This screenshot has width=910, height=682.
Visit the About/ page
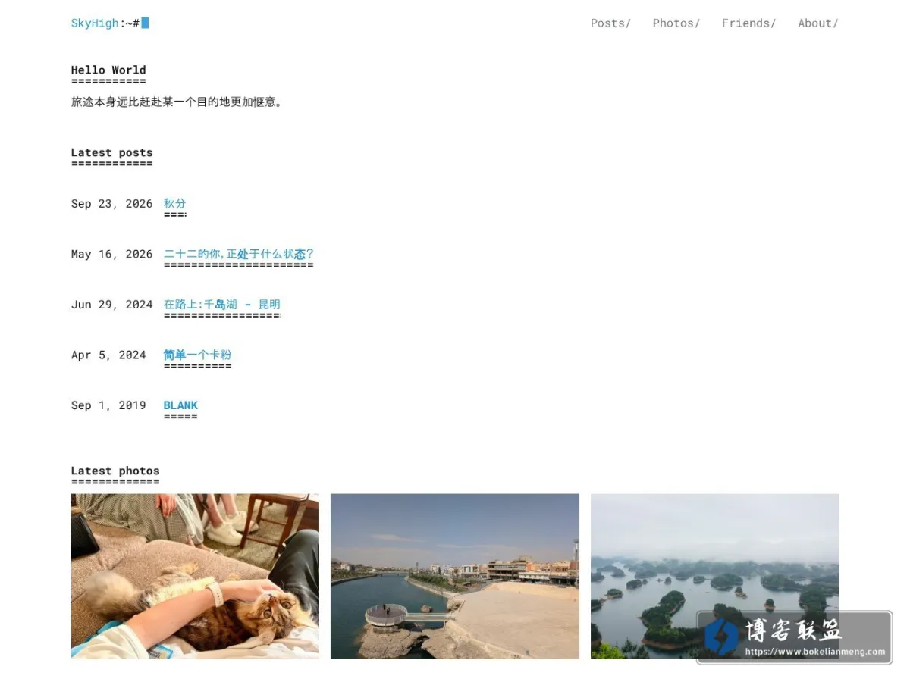point(817,23)
